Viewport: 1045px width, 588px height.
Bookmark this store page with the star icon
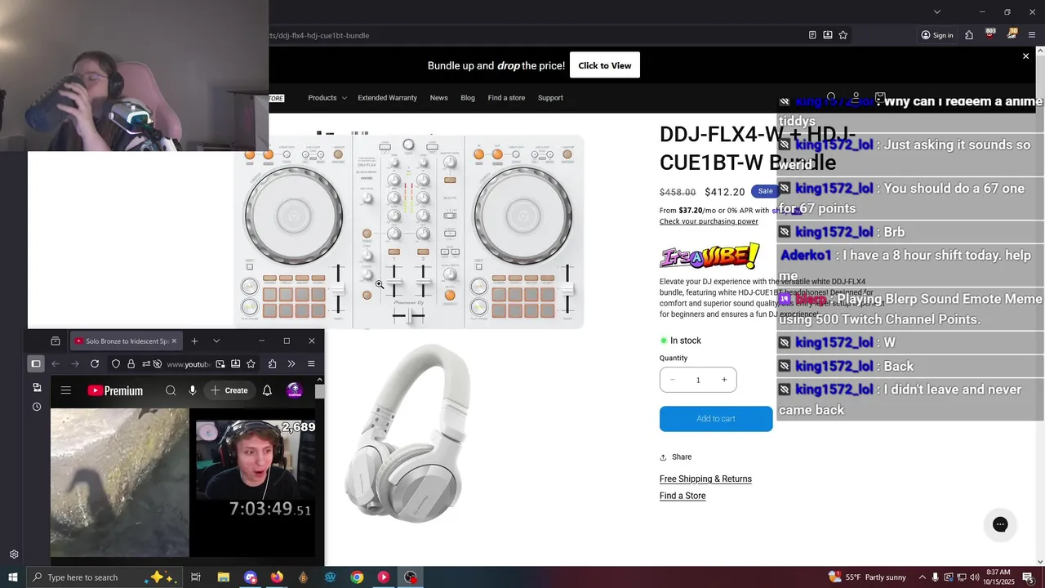(x=843, y=35)
